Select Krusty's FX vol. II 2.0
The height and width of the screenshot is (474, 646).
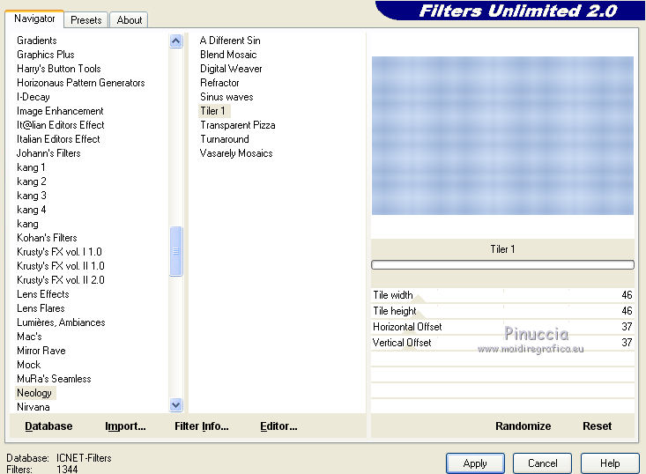point(61,280)
